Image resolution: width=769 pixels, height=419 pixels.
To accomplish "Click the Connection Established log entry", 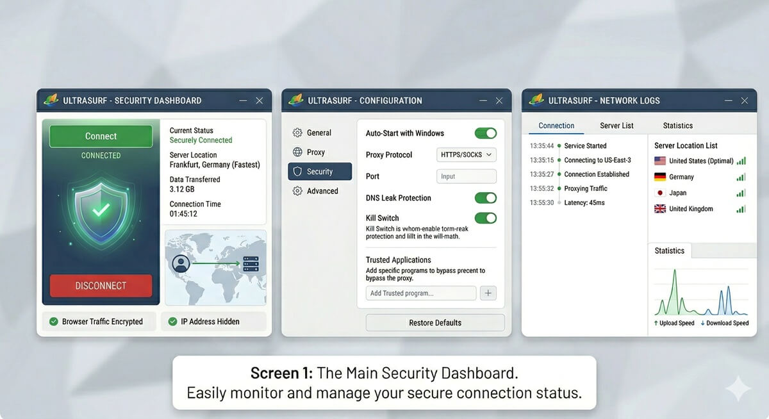I will pyautogui.click(x=580, y=174).
